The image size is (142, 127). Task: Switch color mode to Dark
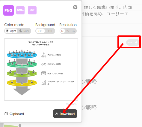[24, 31]
